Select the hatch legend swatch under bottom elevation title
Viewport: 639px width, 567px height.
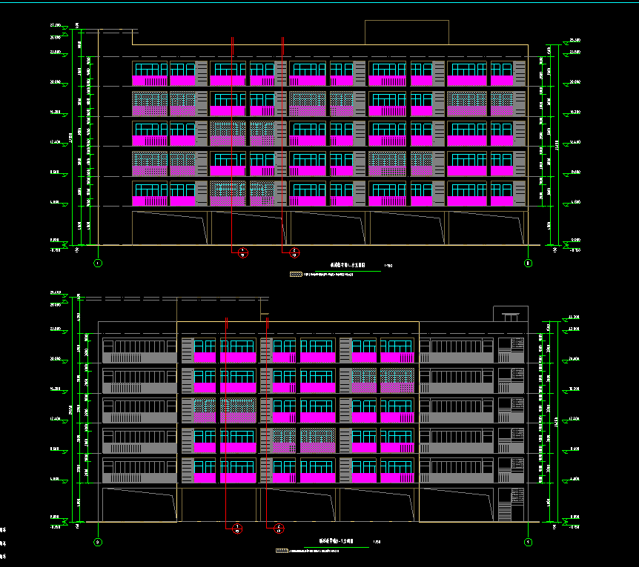[281, 551]
